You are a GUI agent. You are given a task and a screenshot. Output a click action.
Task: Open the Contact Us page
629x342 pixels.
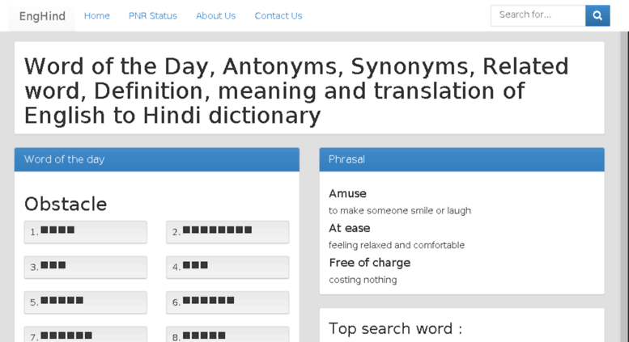[278, 15]
